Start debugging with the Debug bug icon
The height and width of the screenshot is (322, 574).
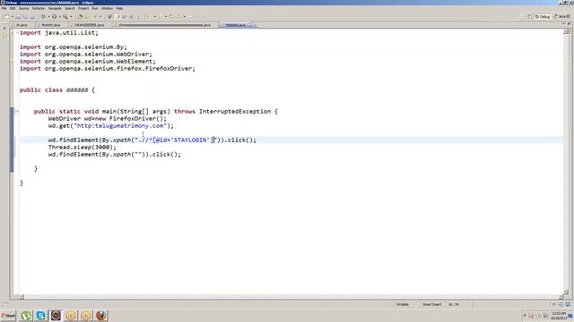coord(43,16)
